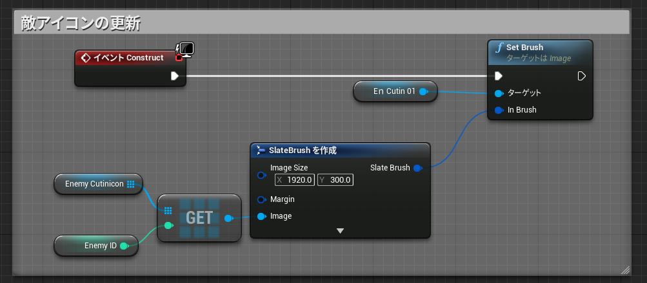Click the Event Construct node title
This screenshot has width=647, height=283.
128,58
